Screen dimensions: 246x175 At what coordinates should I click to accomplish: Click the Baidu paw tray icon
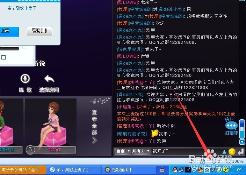(x=207, y=170)
